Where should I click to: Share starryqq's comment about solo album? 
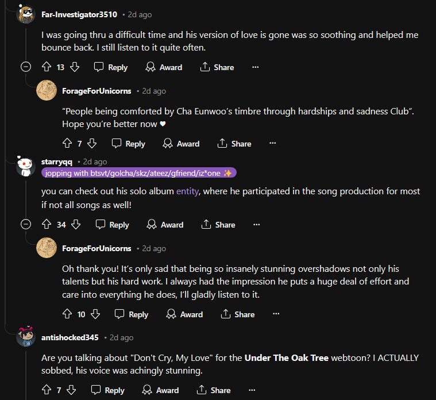click(218, 225)
